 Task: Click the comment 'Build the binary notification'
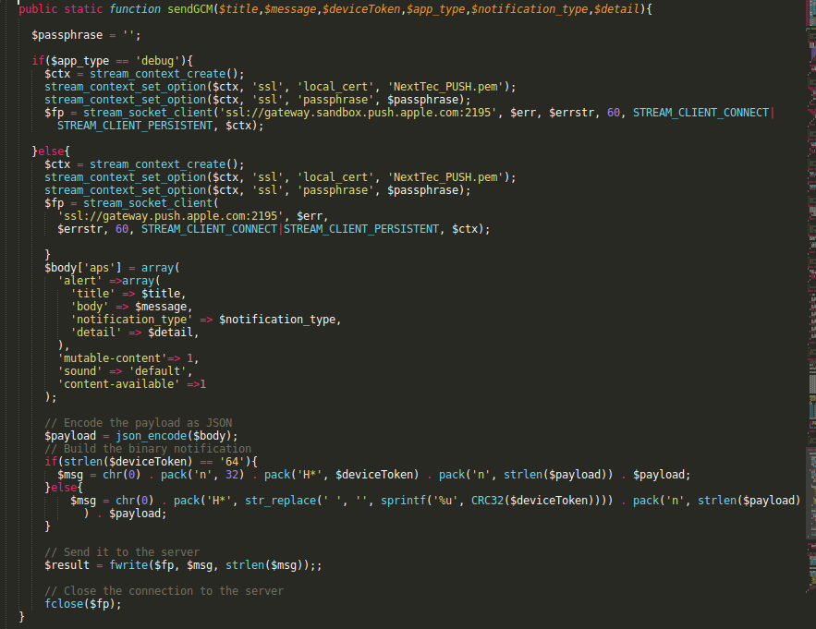(148, 449)
